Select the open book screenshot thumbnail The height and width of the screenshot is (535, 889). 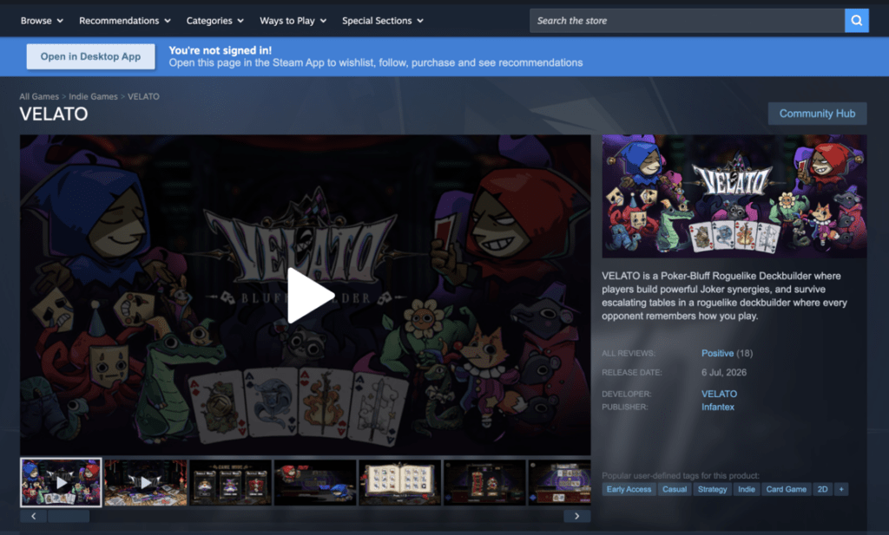pos(399,482)
